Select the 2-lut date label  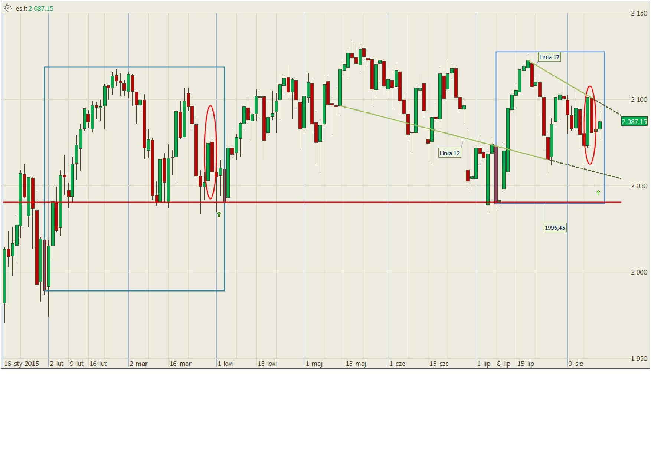57,364
